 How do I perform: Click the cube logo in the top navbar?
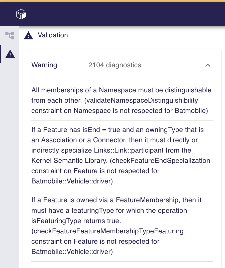(x=21, y=14)
